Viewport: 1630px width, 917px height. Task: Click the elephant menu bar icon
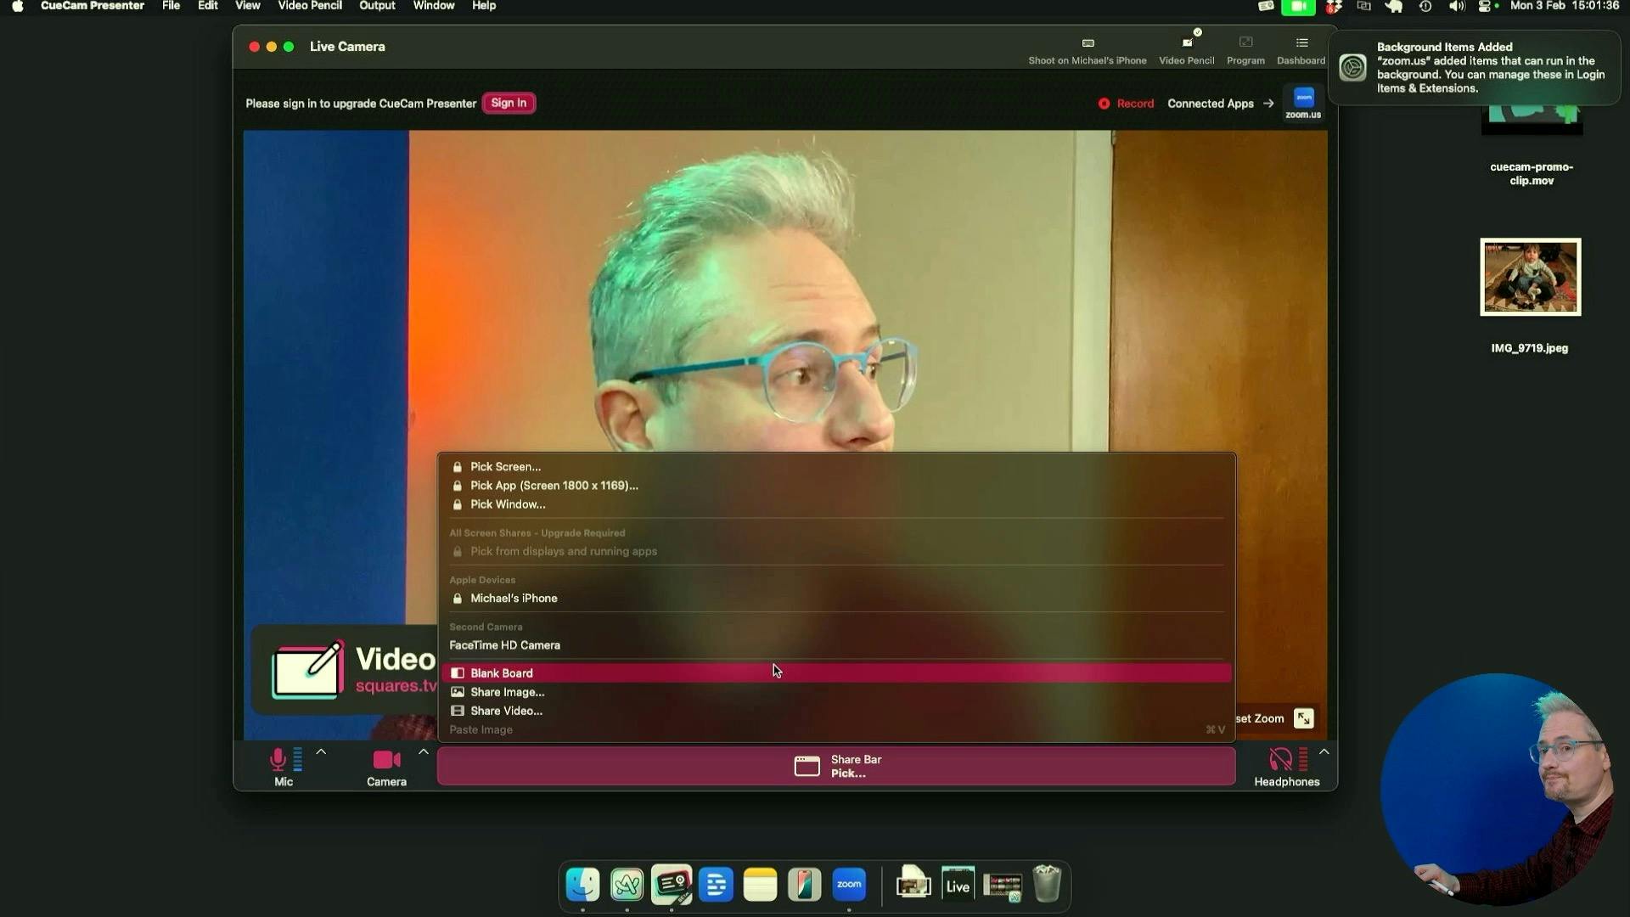(x=1394, y=6)
